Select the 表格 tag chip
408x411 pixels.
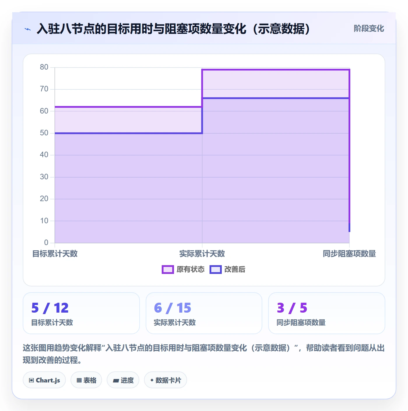coord(86,380)
